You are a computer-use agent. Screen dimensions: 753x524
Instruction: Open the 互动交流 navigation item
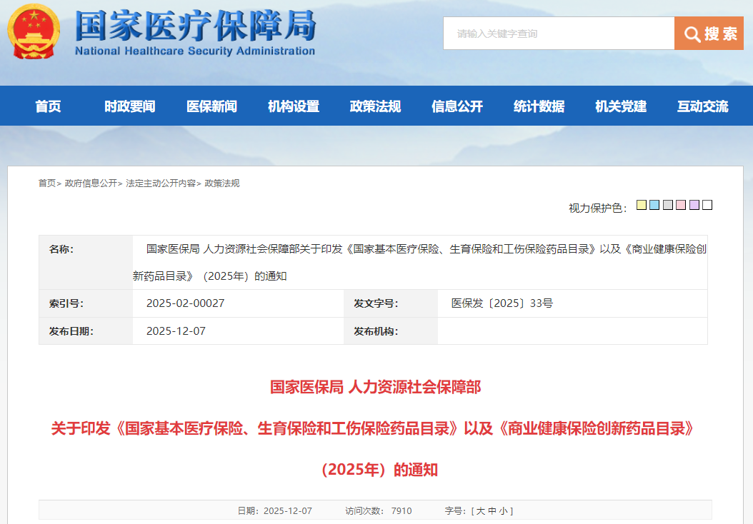(702, 106)
